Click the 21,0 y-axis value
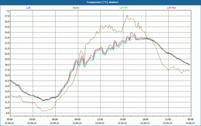Screen dimensions: 201x126 [x=7, y=48]
